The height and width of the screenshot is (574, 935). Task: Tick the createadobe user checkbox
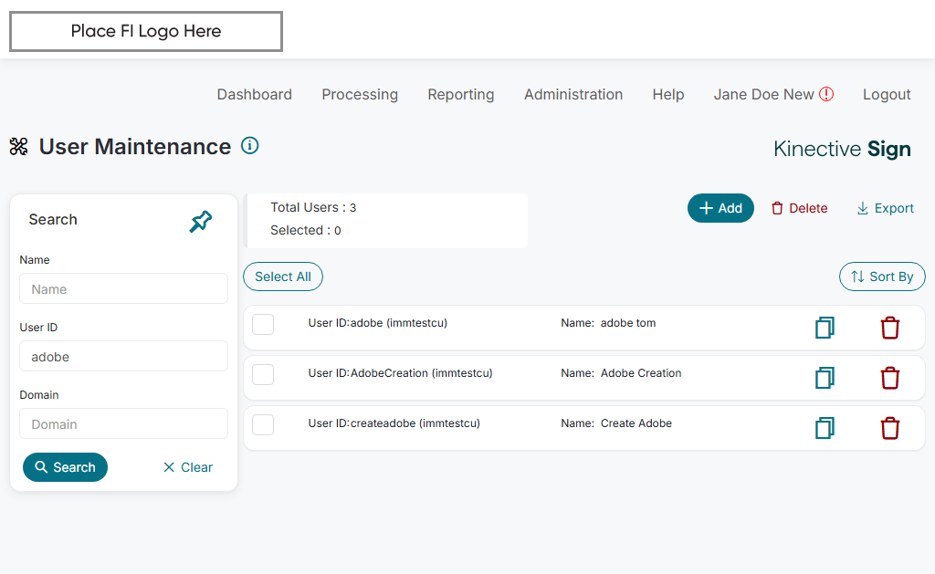[263, 424]
